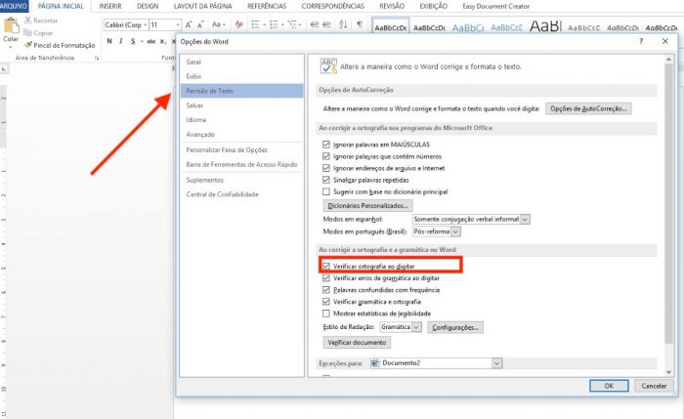The width and height of the screenshot is (684, 419).
Task: Click the show paragraph marks icon
Action: pyautogui.click(x=360, y=24)
